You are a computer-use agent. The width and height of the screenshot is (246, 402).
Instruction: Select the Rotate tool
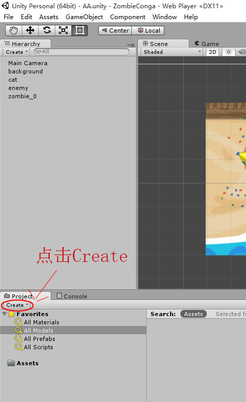point(47,31)
